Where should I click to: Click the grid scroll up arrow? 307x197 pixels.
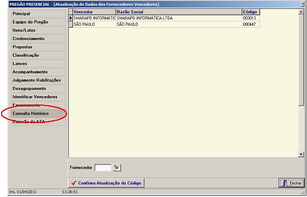click(301, 12)
